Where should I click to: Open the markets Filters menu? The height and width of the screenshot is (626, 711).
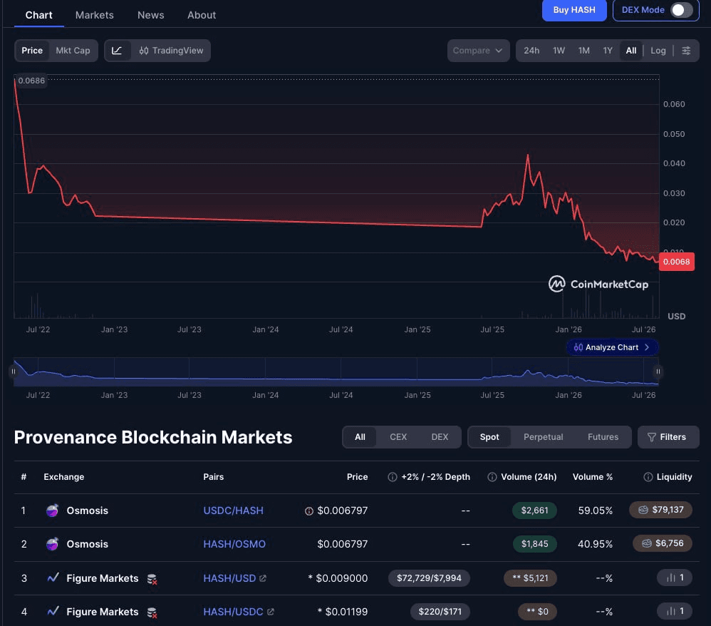(x=668, y=436)
